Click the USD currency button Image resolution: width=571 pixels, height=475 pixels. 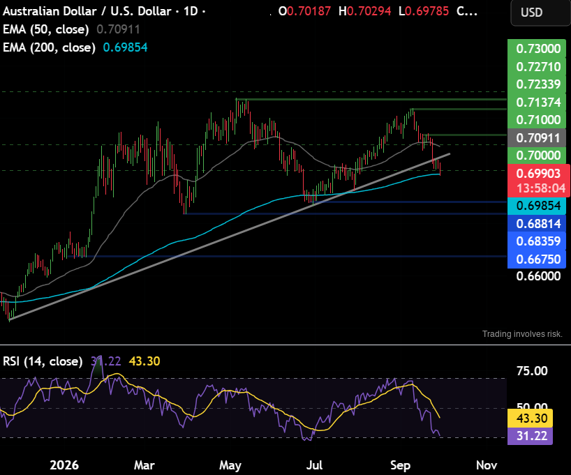click(540, 13)
